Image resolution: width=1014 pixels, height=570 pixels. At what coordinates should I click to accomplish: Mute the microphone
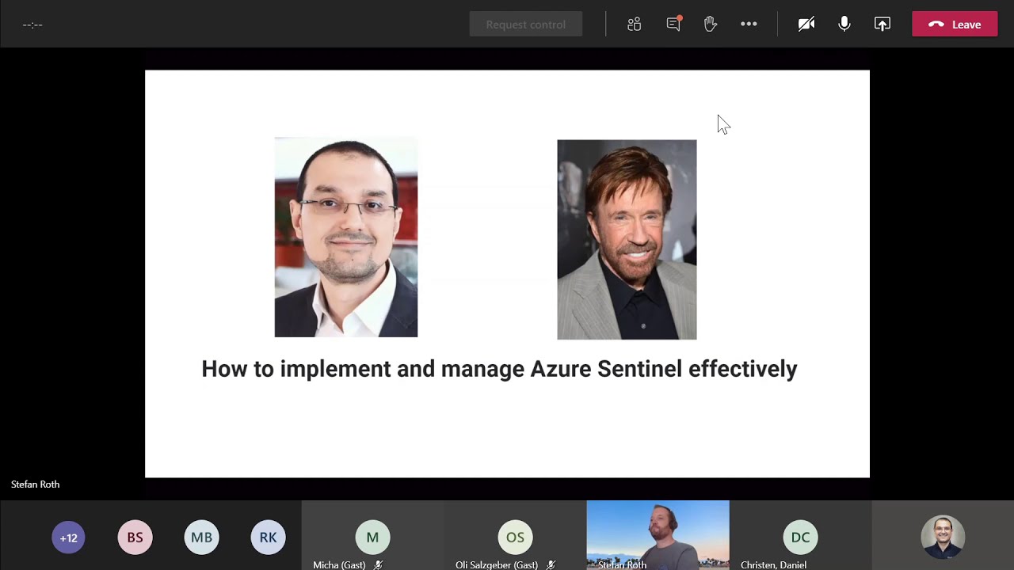[x=844, y=25]
